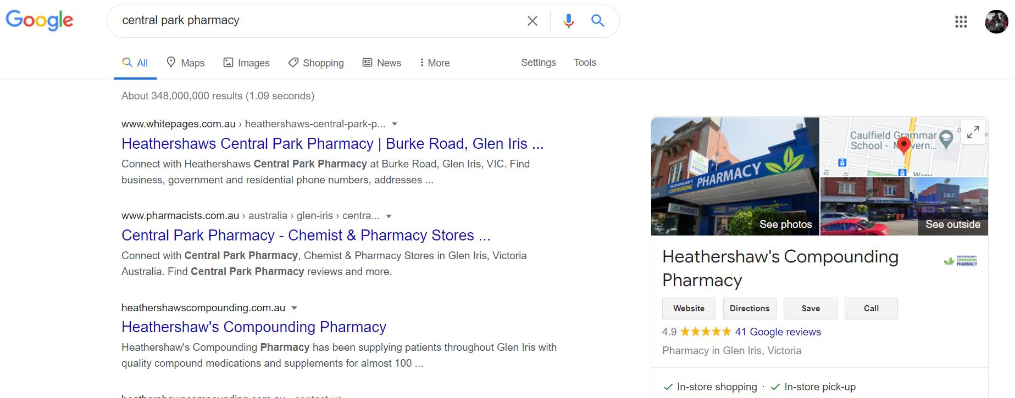The image size is (1015, 398).
Task: Start voice search with microphone icon
Action: [x=569, y=21]
